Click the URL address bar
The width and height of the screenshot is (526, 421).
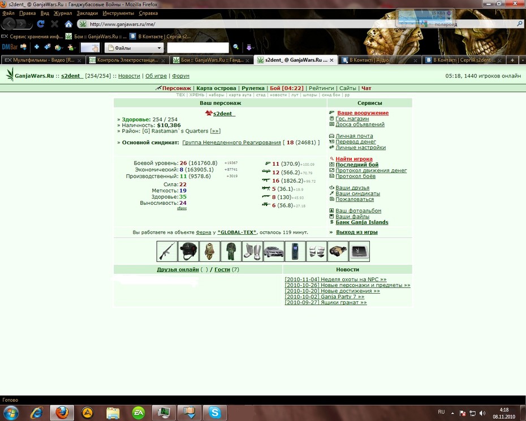coord(235,24)
